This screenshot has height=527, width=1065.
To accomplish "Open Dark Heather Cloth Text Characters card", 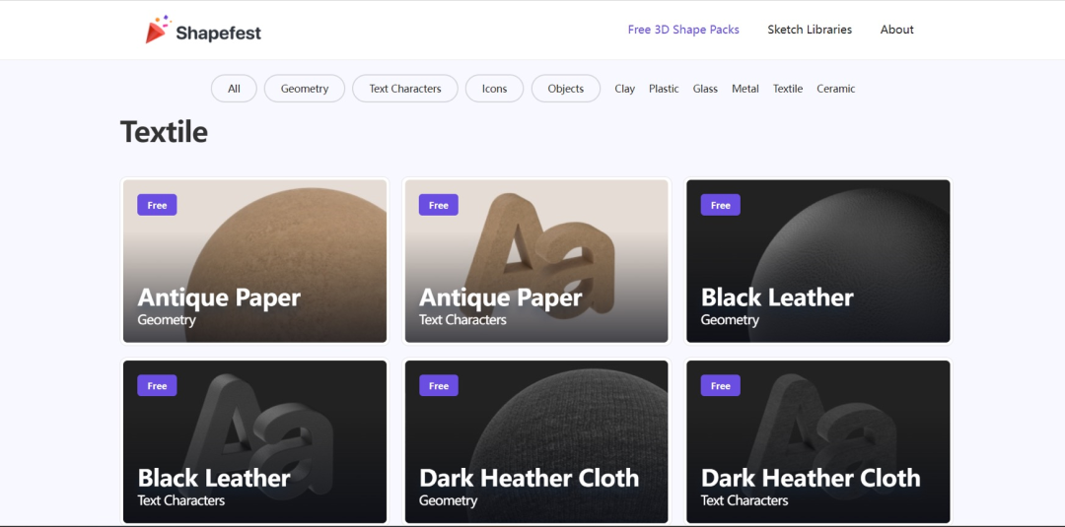I will click(818, 441).
